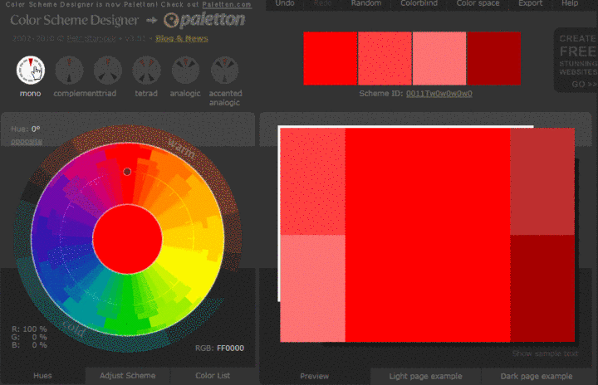Image resolution: width=598 pixels, height=385 pixels.
Task: Click the GO >> ad button
Action: (x=584, y=84)
